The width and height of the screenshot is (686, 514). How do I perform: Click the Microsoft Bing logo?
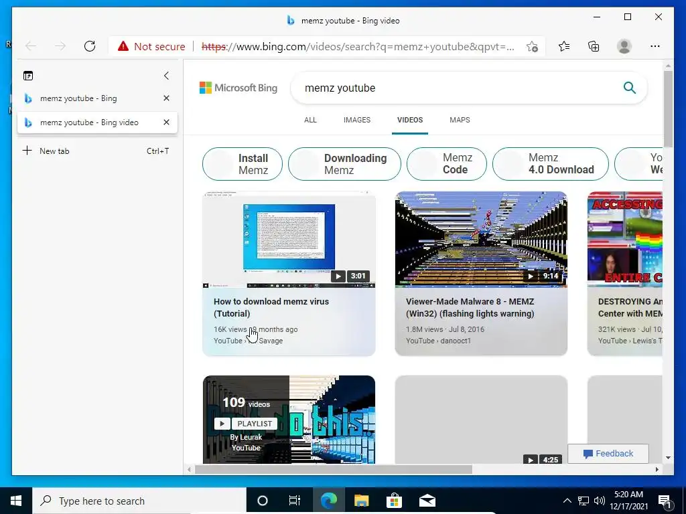tap(238, 88)
